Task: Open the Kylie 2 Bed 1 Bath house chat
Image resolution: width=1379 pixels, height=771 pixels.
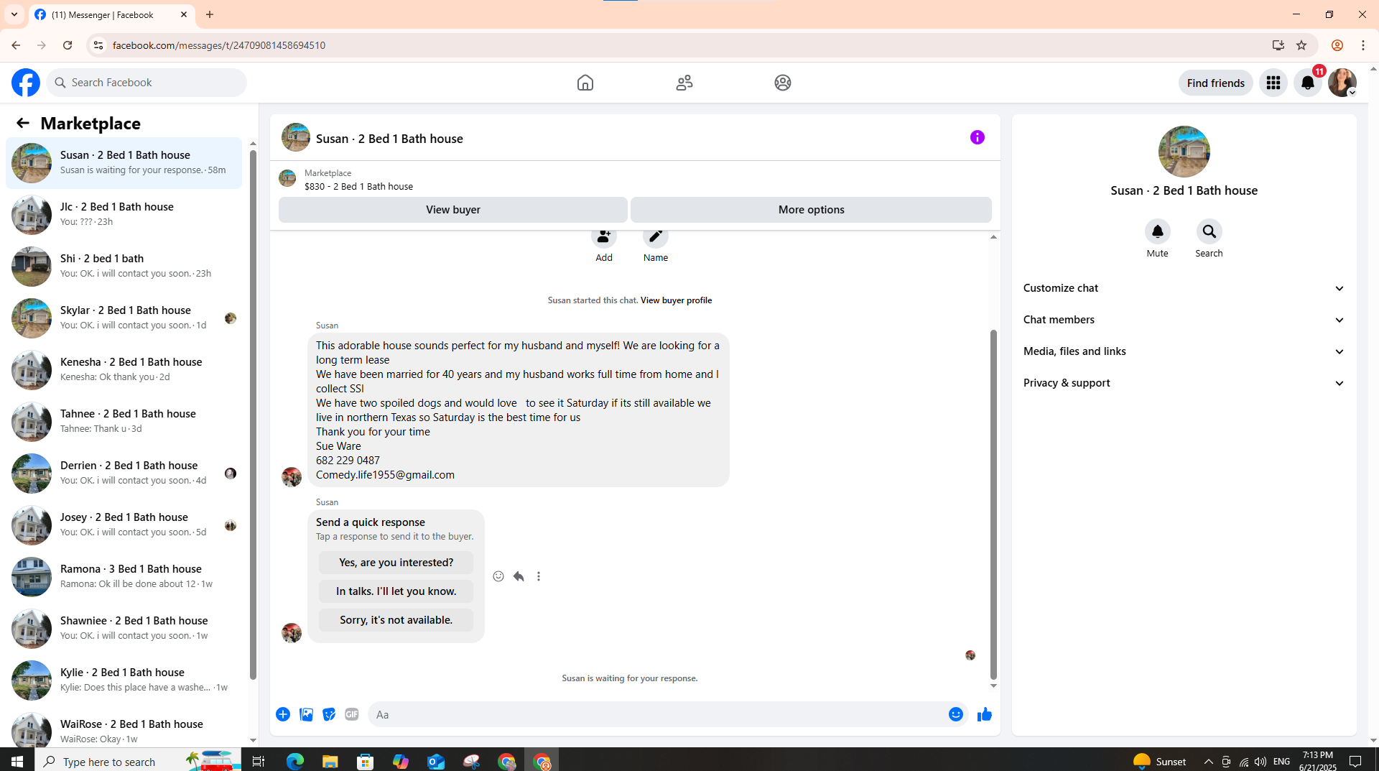Action: point(124,680)
